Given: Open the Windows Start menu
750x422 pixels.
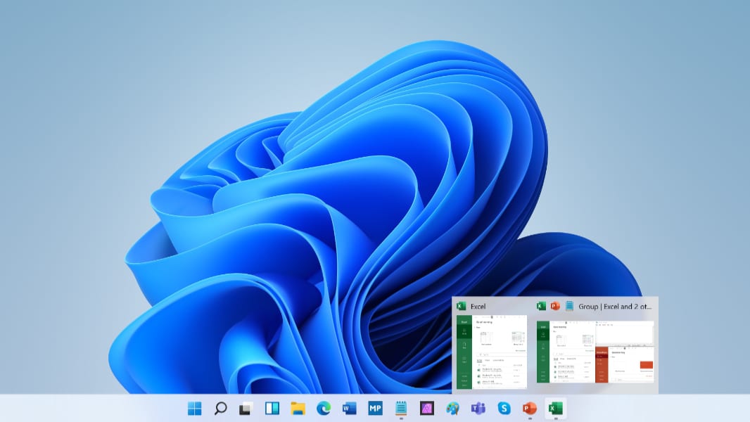Looking at the screenshot, I should tap(194, 408).
